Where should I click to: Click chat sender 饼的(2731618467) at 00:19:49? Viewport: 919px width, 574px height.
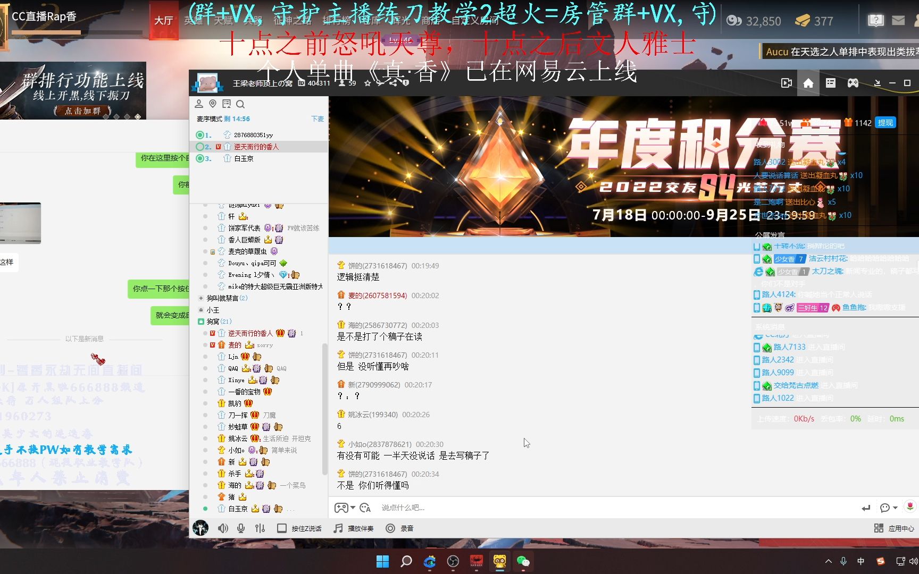coord(378,266)
